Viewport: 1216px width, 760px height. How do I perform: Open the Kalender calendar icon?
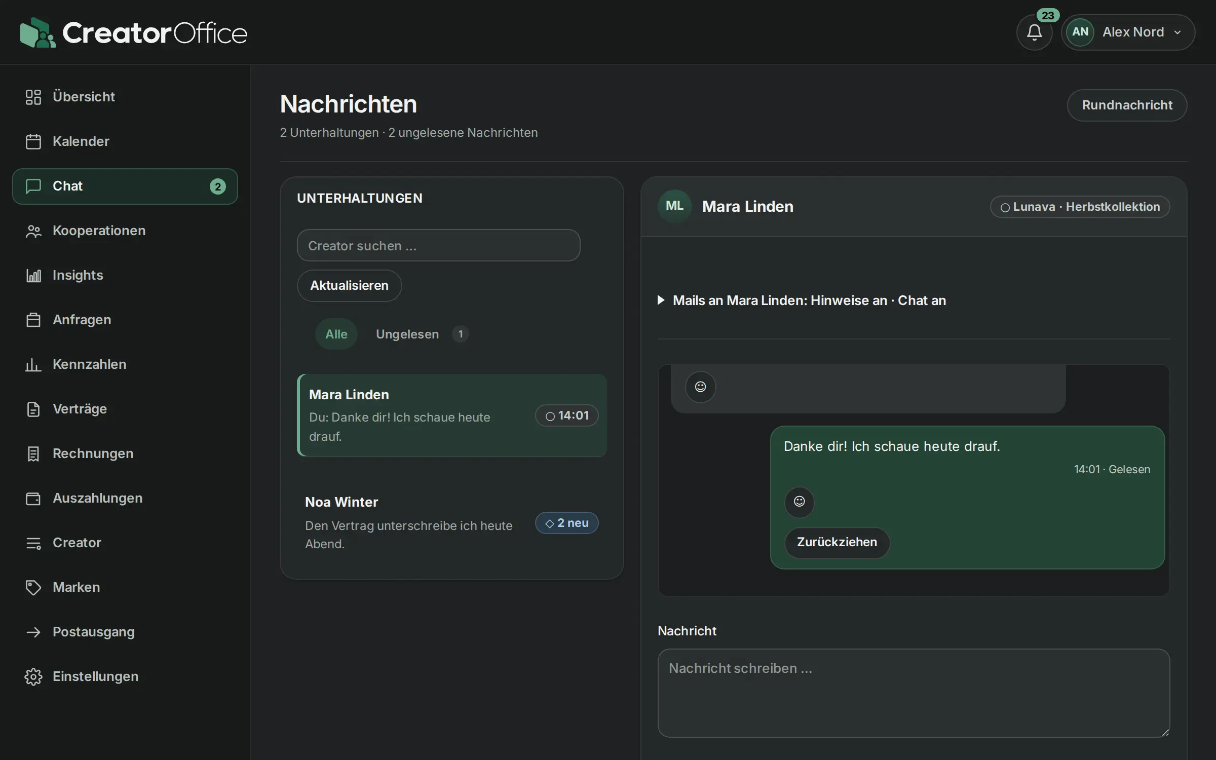33,141
